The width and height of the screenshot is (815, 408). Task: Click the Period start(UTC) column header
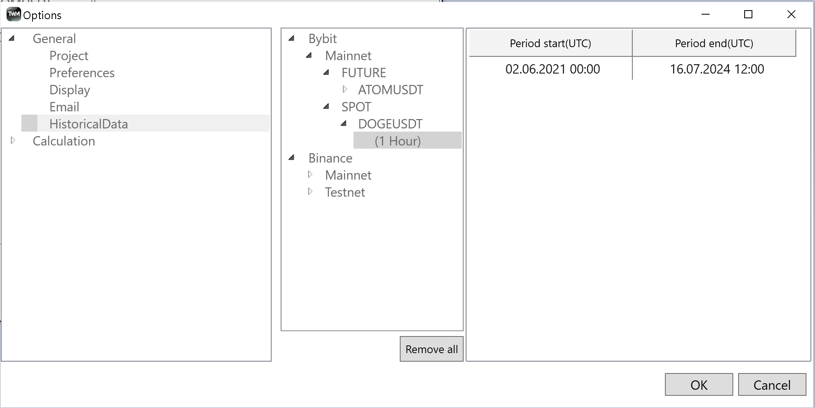(551, 43)
